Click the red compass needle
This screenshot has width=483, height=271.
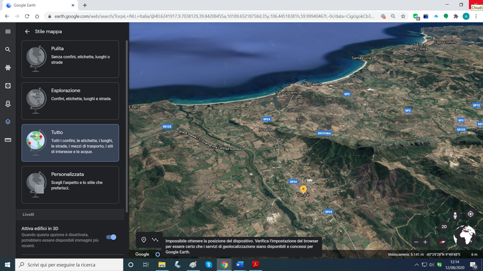(x=442, y=242)
